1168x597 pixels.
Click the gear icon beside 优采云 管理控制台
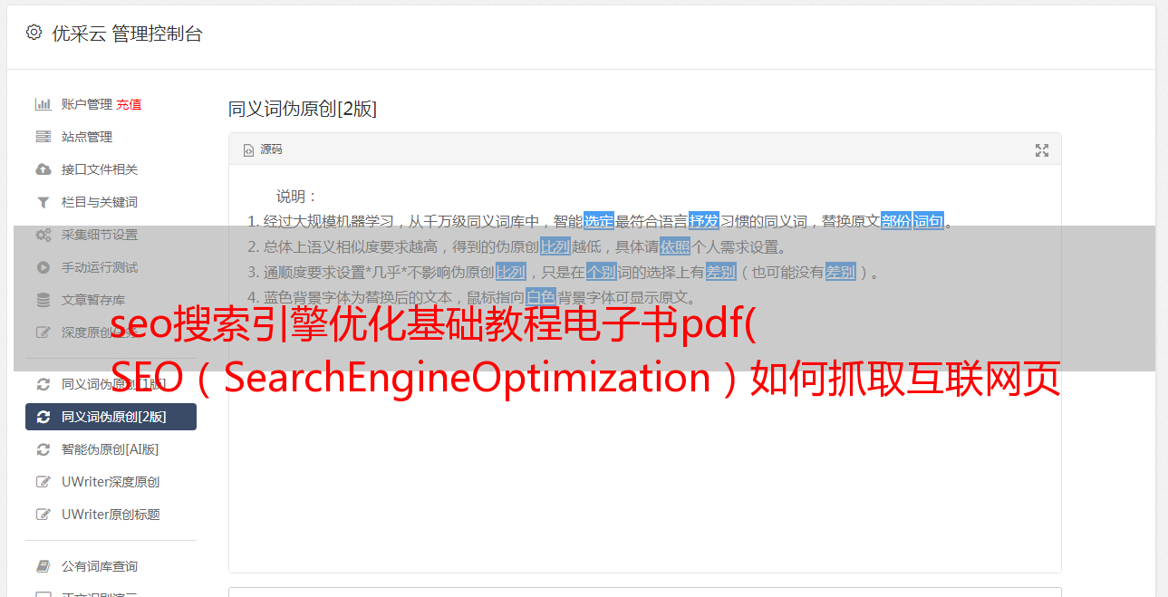click(x=34, y=33)
